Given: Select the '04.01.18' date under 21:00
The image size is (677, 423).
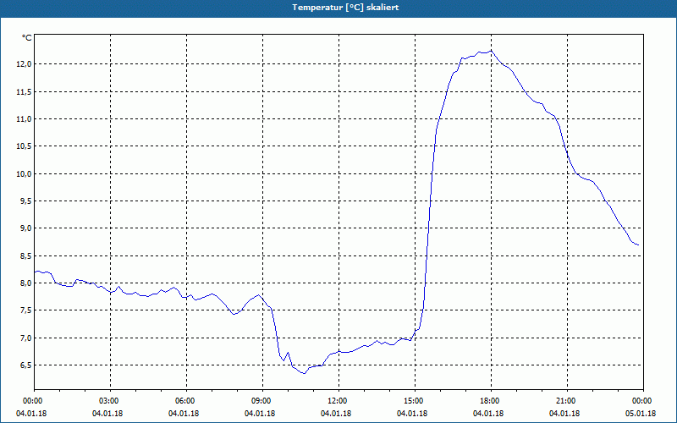Looking at the screenshot, I should (564, 414).
